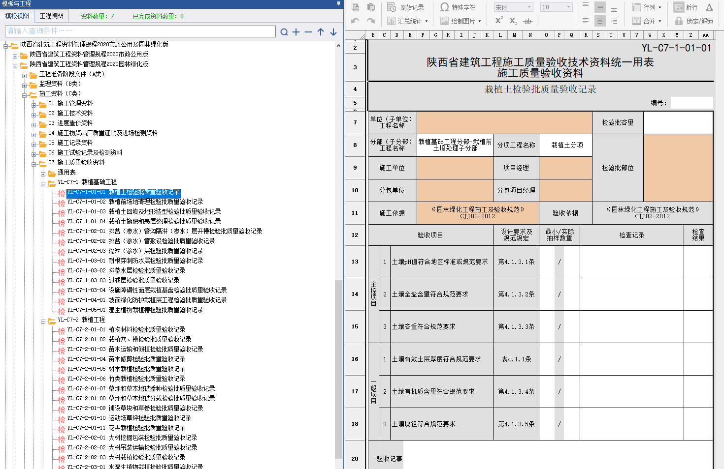724x469 pixels.
Task: Collapse 施工资料（C类）node
Action: pos(25,95)
